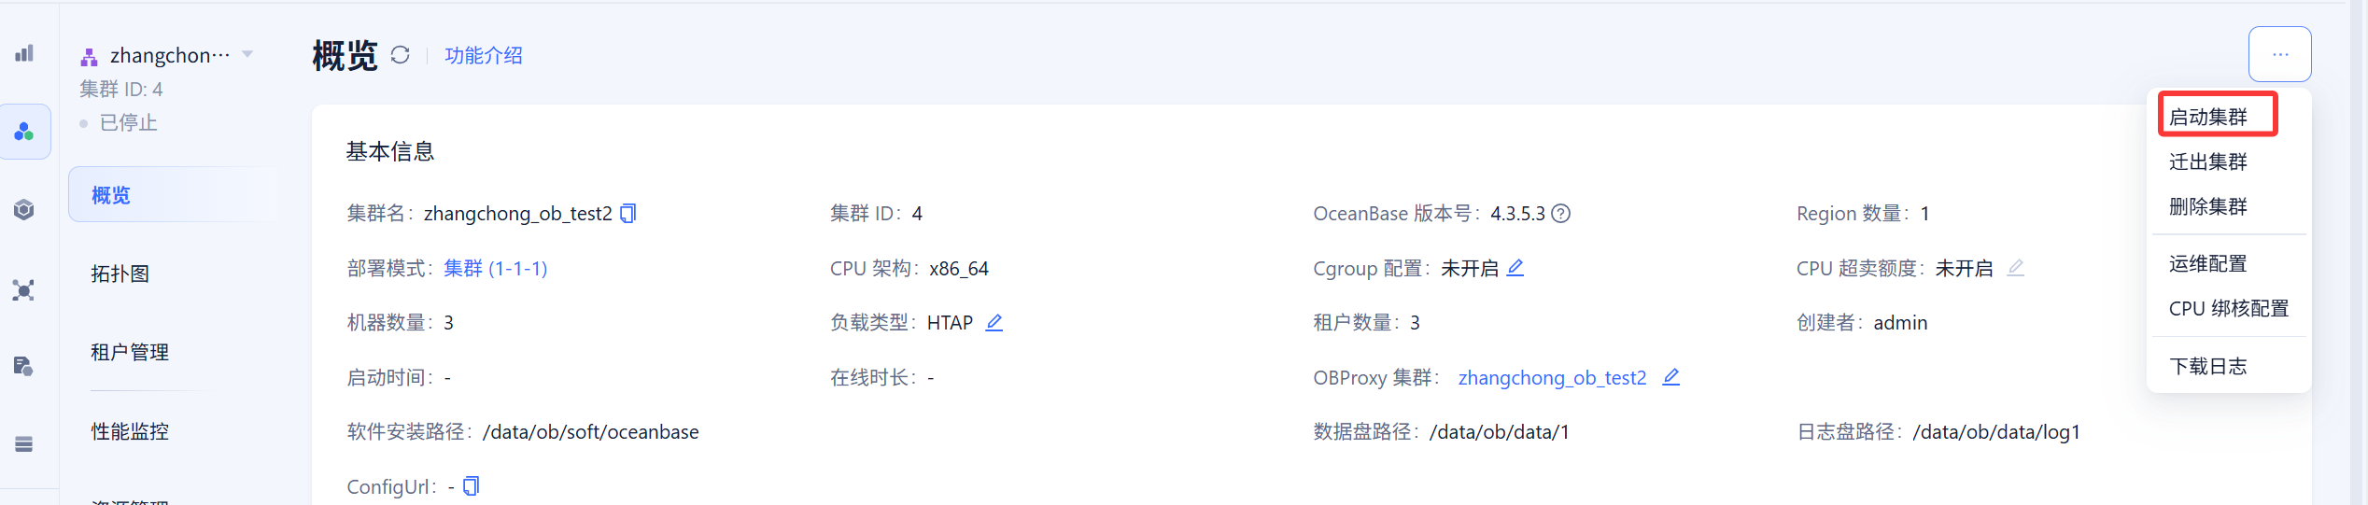The image size is (2368, 505).
Task: Open 拓扑图 in the side navigation
Action: 120,274
